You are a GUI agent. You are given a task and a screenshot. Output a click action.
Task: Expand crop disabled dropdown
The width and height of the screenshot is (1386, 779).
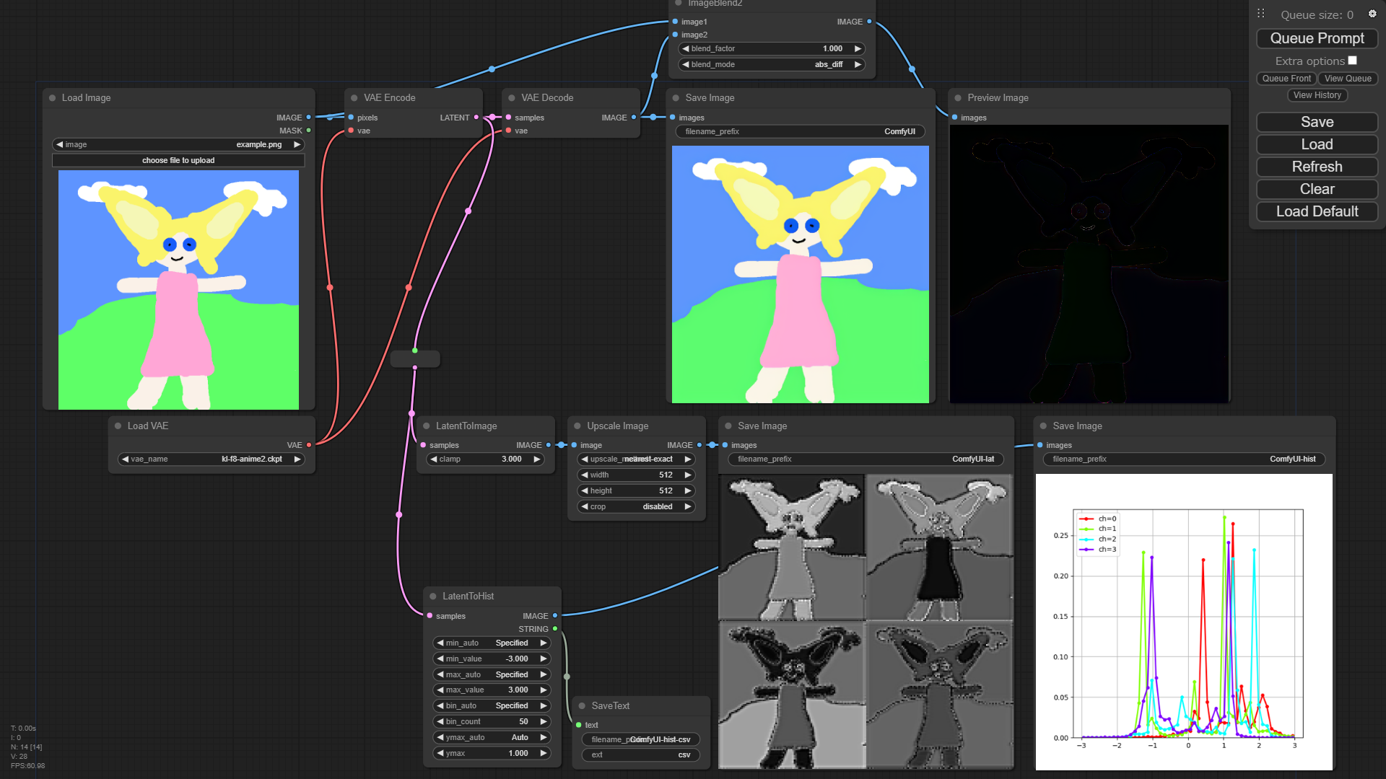(x=634, y=506)
